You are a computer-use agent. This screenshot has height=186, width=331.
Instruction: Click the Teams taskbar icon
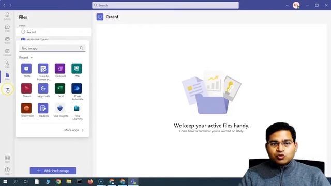133,182
